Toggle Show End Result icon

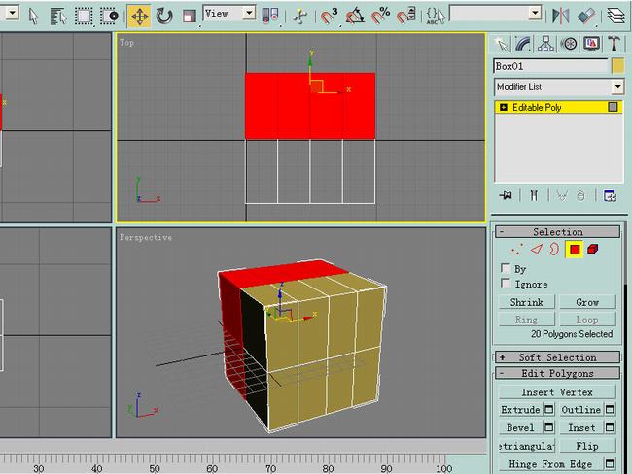point(534,196)
